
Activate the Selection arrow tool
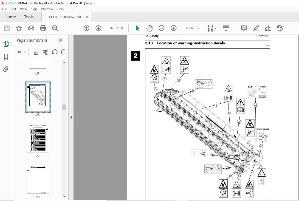(x=137, y=28)
